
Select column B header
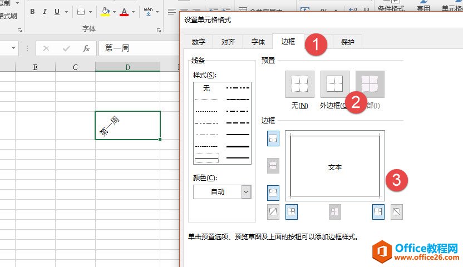[35, 67]
